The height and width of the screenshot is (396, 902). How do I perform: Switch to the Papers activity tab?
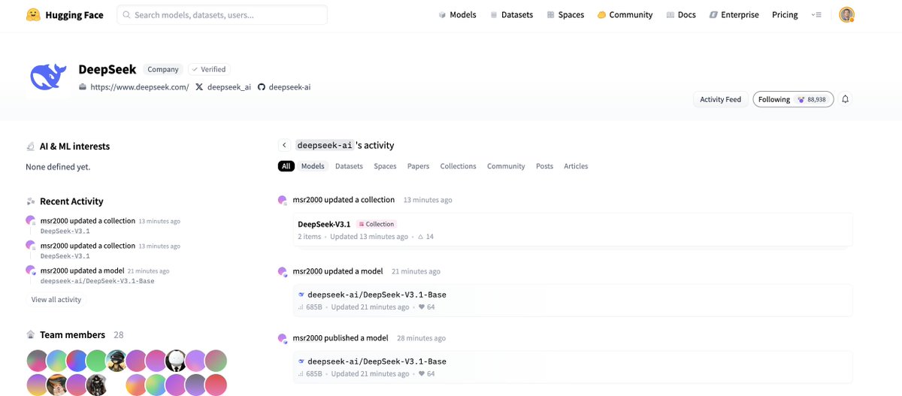(x=418, y=166)
